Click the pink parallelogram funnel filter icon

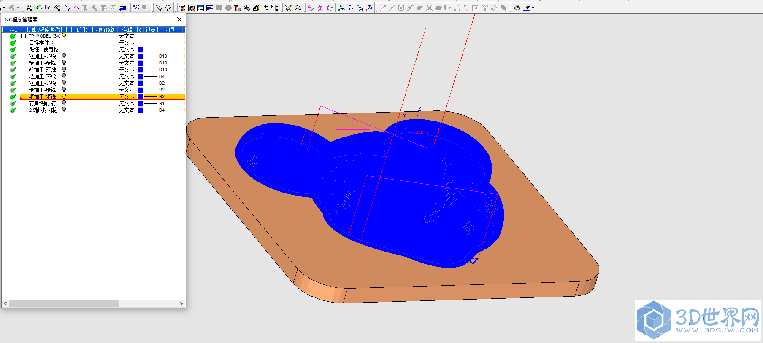coord(77,8)
